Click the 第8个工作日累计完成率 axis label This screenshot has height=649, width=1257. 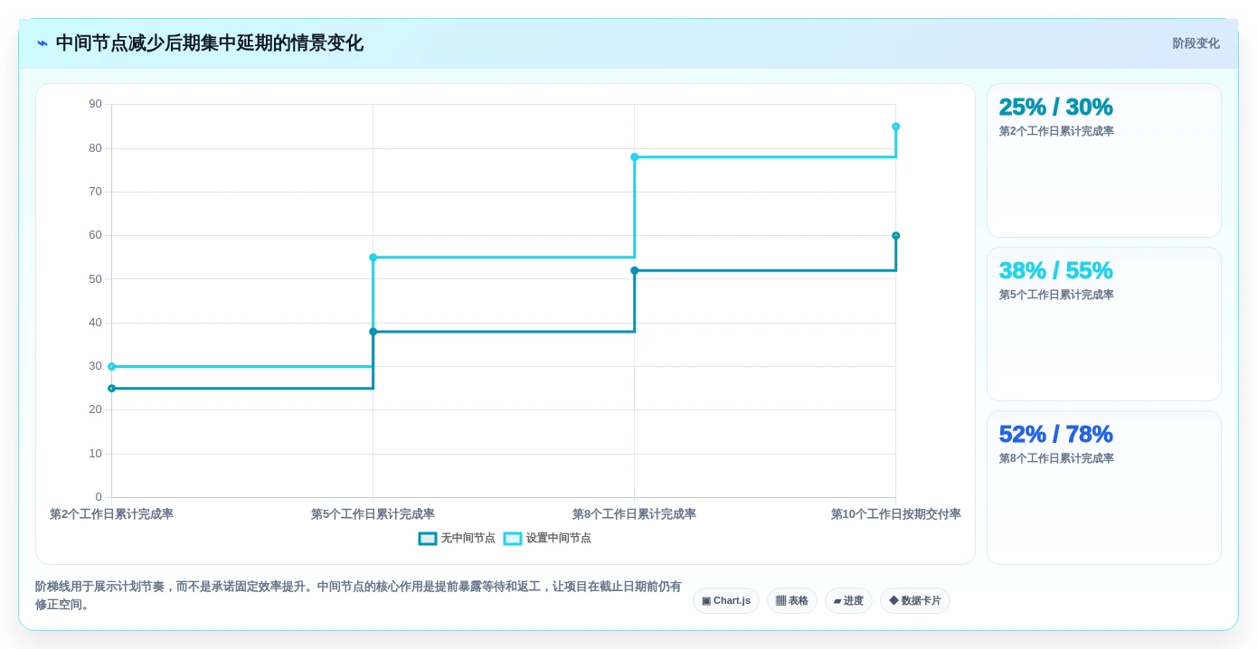coord(634,514)
